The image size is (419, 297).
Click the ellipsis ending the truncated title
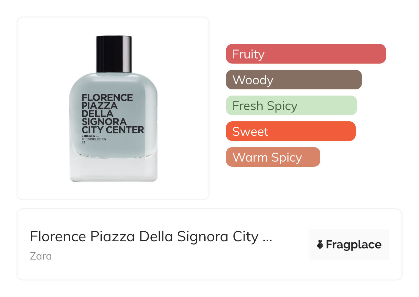click(267, 237)
